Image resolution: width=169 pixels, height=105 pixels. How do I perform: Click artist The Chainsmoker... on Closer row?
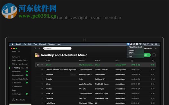[86, 65]
